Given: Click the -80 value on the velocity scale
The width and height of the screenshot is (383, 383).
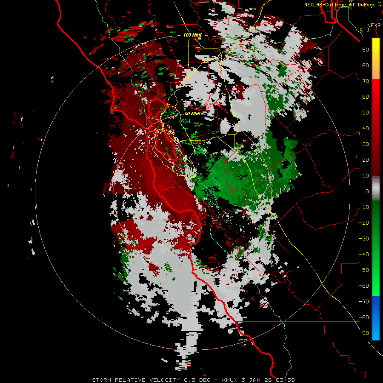Looking at the screenshot, I should pos(364,317).
